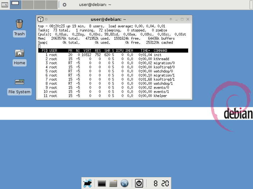
Task: Switch to the third workspace in the pager
Action: 39,4
